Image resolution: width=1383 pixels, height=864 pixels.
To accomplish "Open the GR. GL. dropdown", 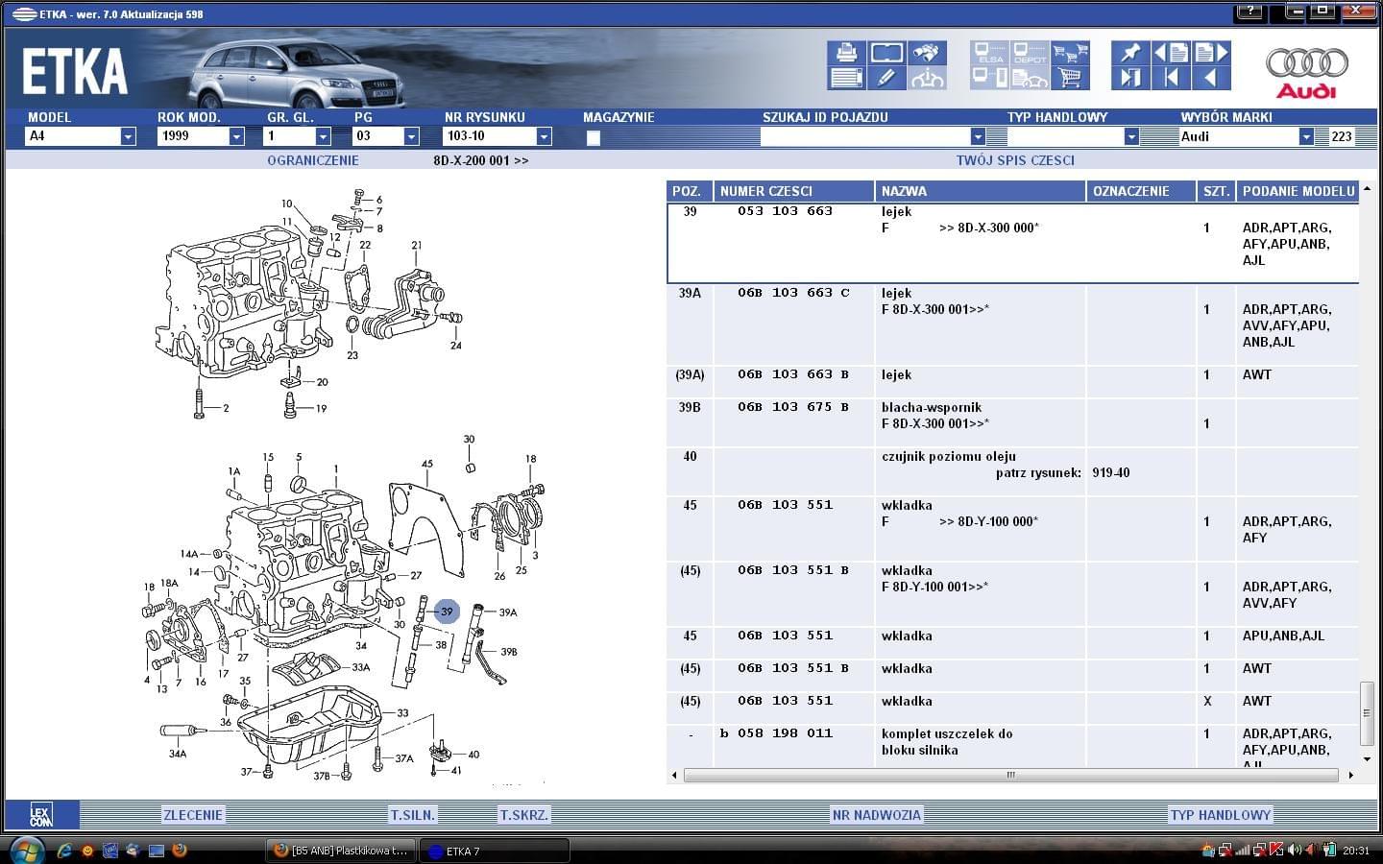I will pyautogui.click(x=323, y=136).
